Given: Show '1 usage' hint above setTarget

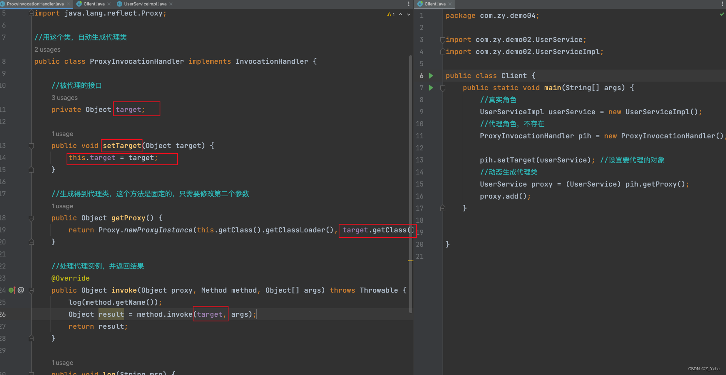Looking at the screenshot, I should (x=62, y=134).
